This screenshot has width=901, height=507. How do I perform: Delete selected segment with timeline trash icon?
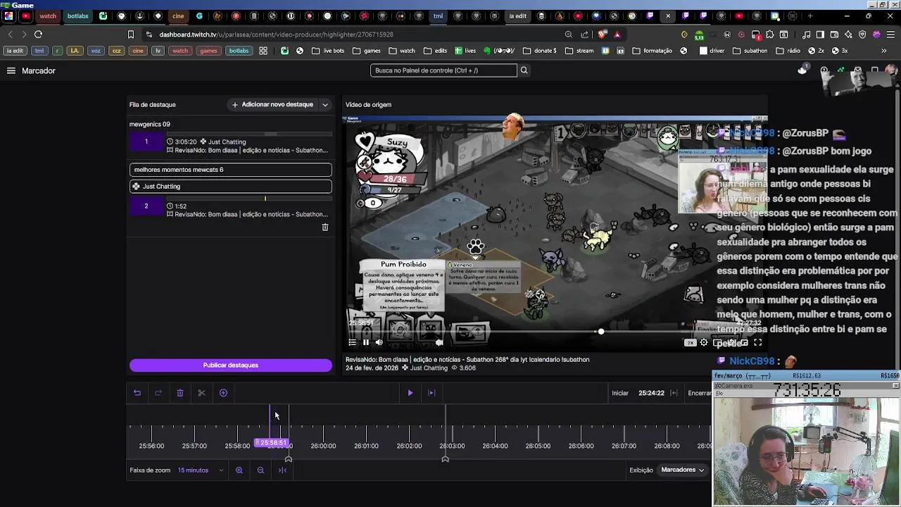(x=180, y=393)
